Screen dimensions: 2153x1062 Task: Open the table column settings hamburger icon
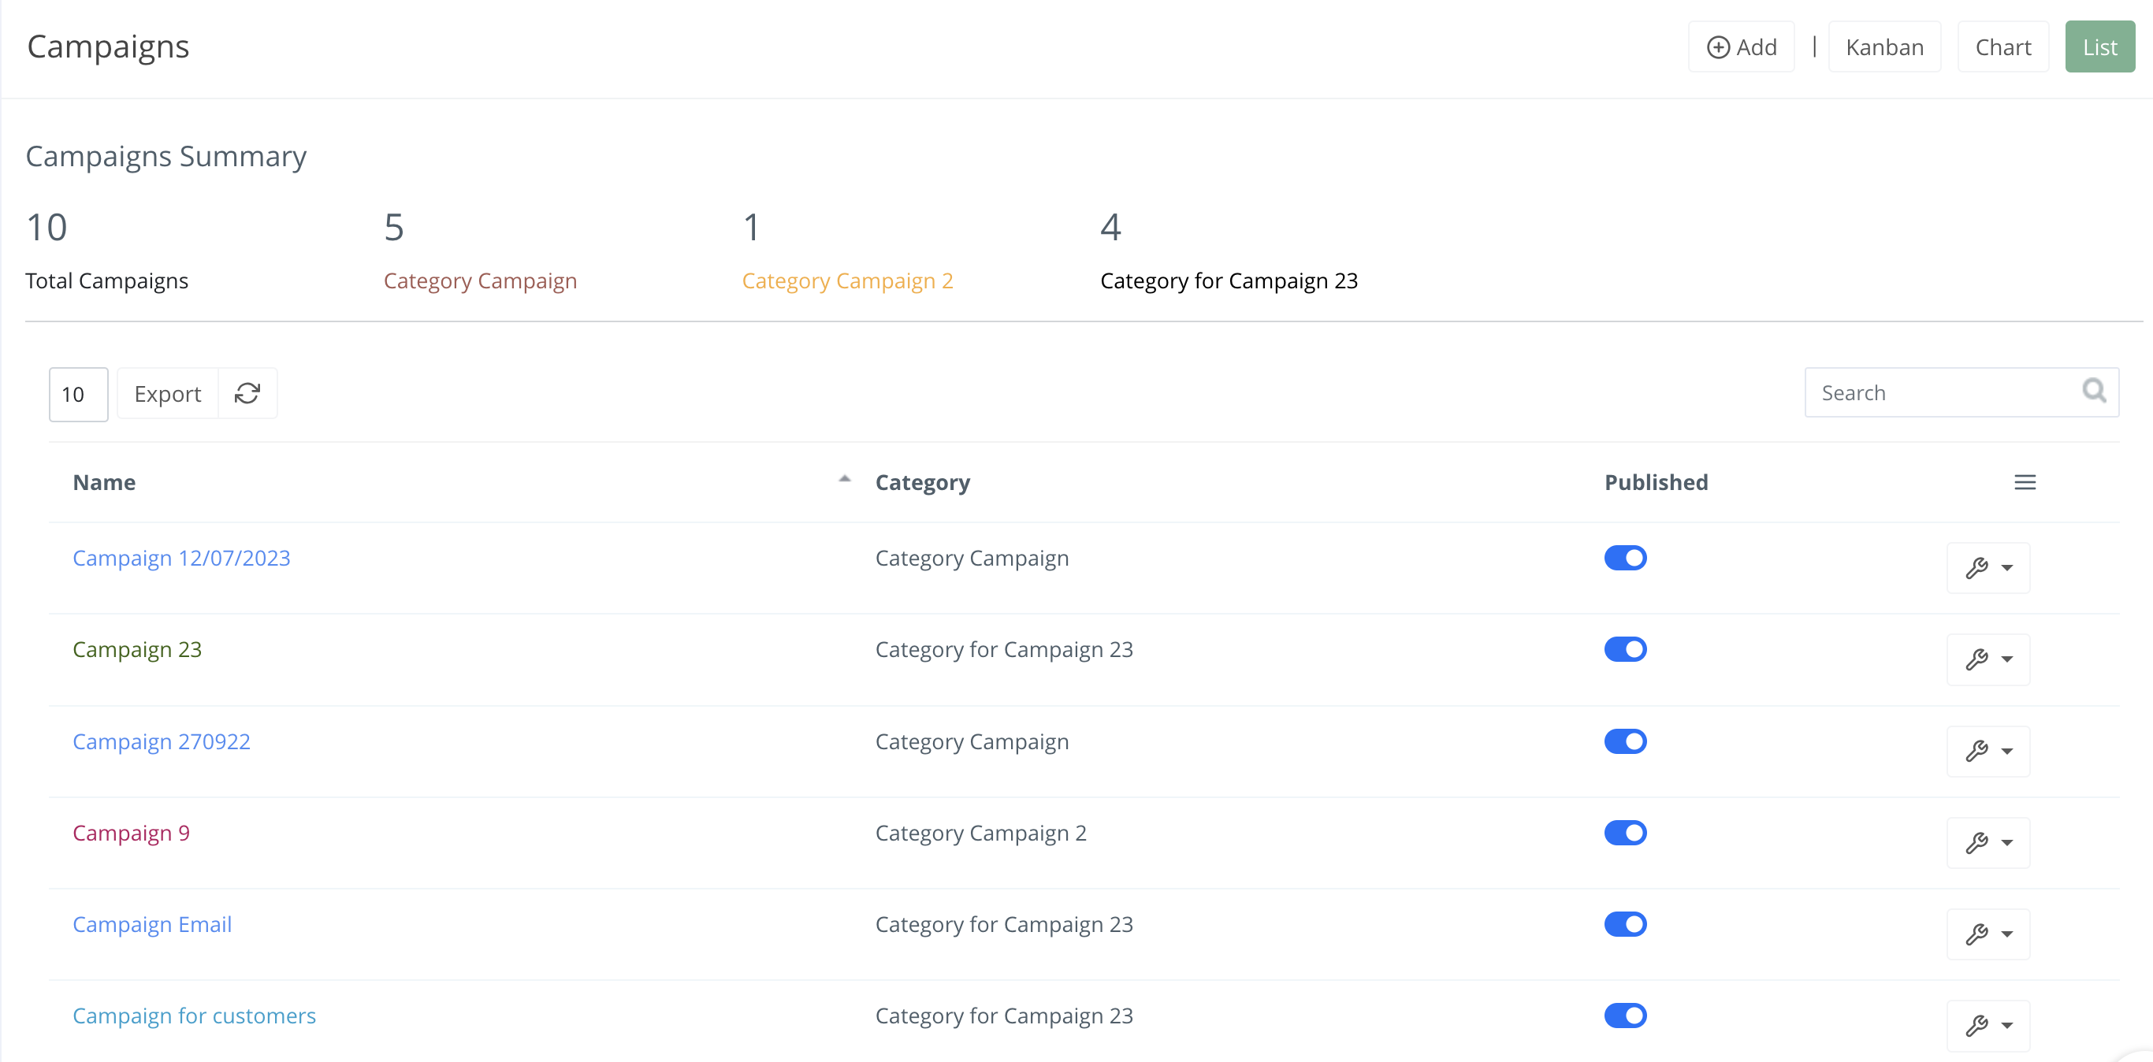pyautogui.click(x=2025, y=482)
